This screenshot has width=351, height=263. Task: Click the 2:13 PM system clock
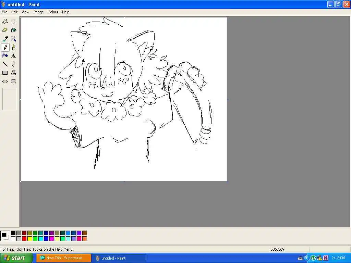[338, 258]
